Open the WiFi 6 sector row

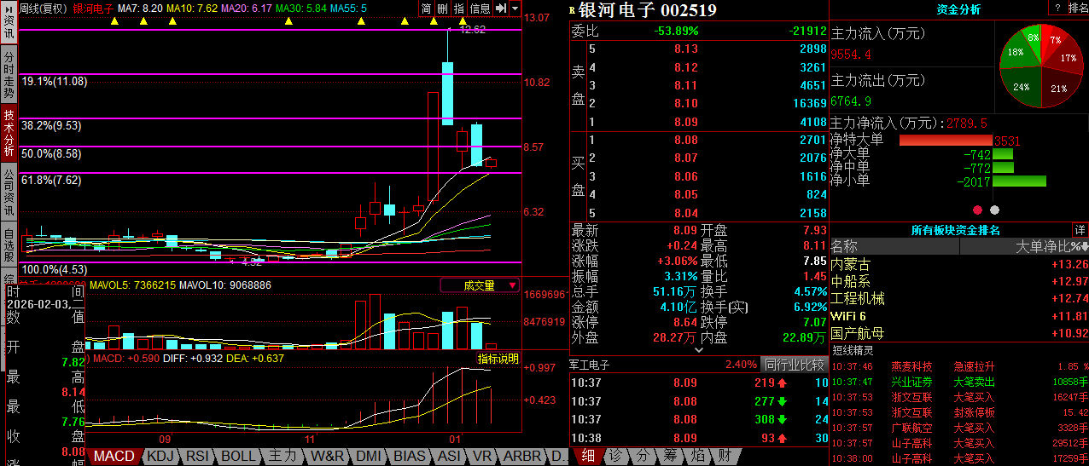point(959,316)
